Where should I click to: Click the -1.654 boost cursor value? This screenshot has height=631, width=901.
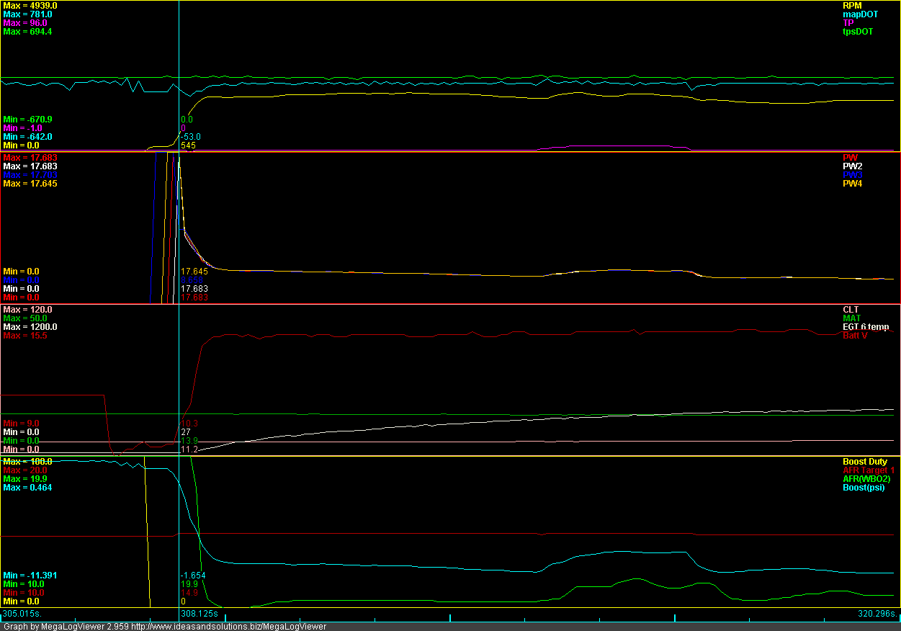(x=193, y=576)
